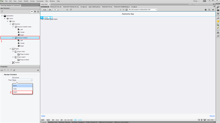
Task: Toggle the eye visibility button in App Structure
Action: 32,11
